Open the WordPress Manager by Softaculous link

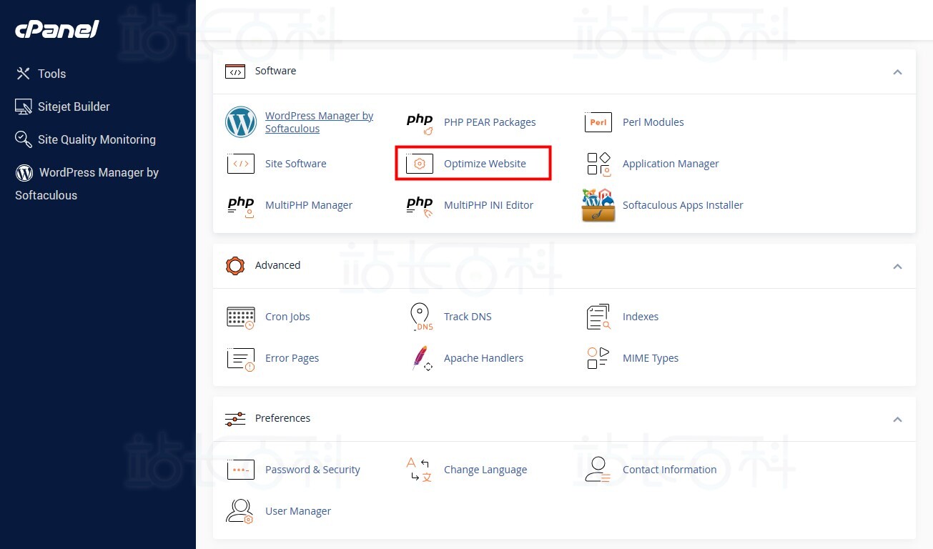click(319, 122)
